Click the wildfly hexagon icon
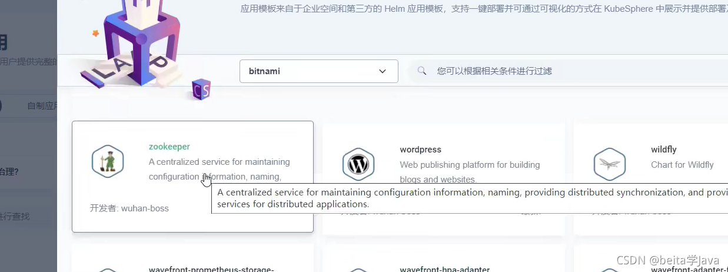The height and width of the screenshot is (272, 728). click(609, 164)
